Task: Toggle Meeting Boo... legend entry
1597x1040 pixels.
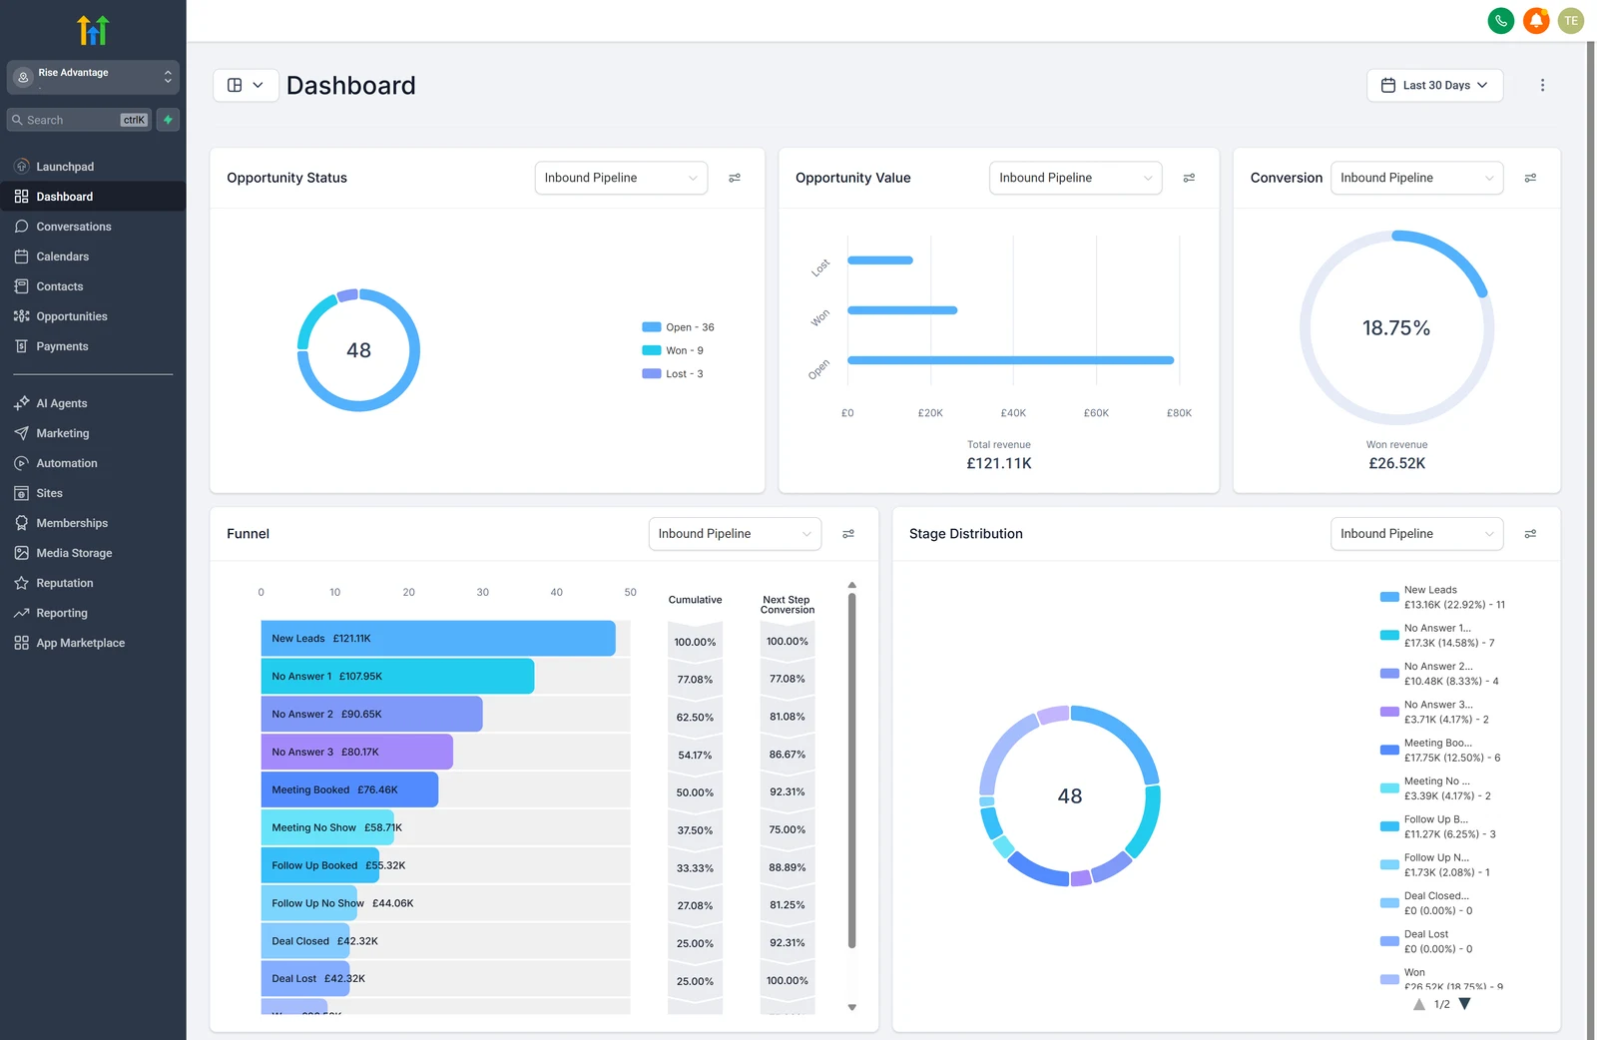Action: coord(1440,750)
